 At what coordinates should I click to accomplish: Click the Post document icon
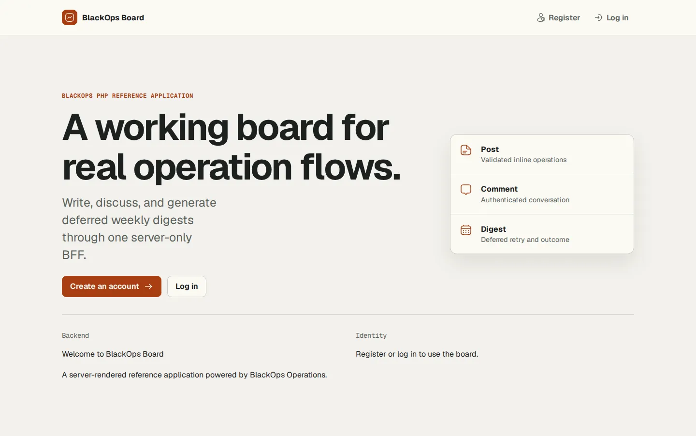point(466,150)
